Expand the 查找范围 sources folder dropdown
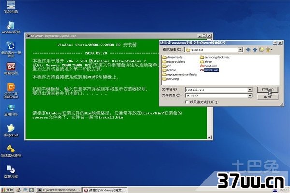 (240, 50)
